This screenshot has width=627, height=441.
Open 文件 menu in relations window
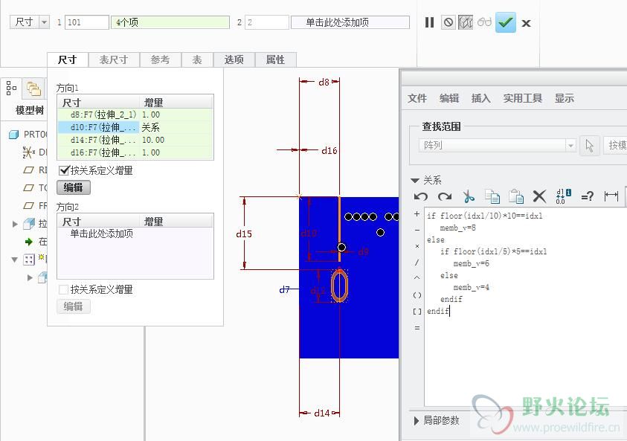tap(417, 98)
